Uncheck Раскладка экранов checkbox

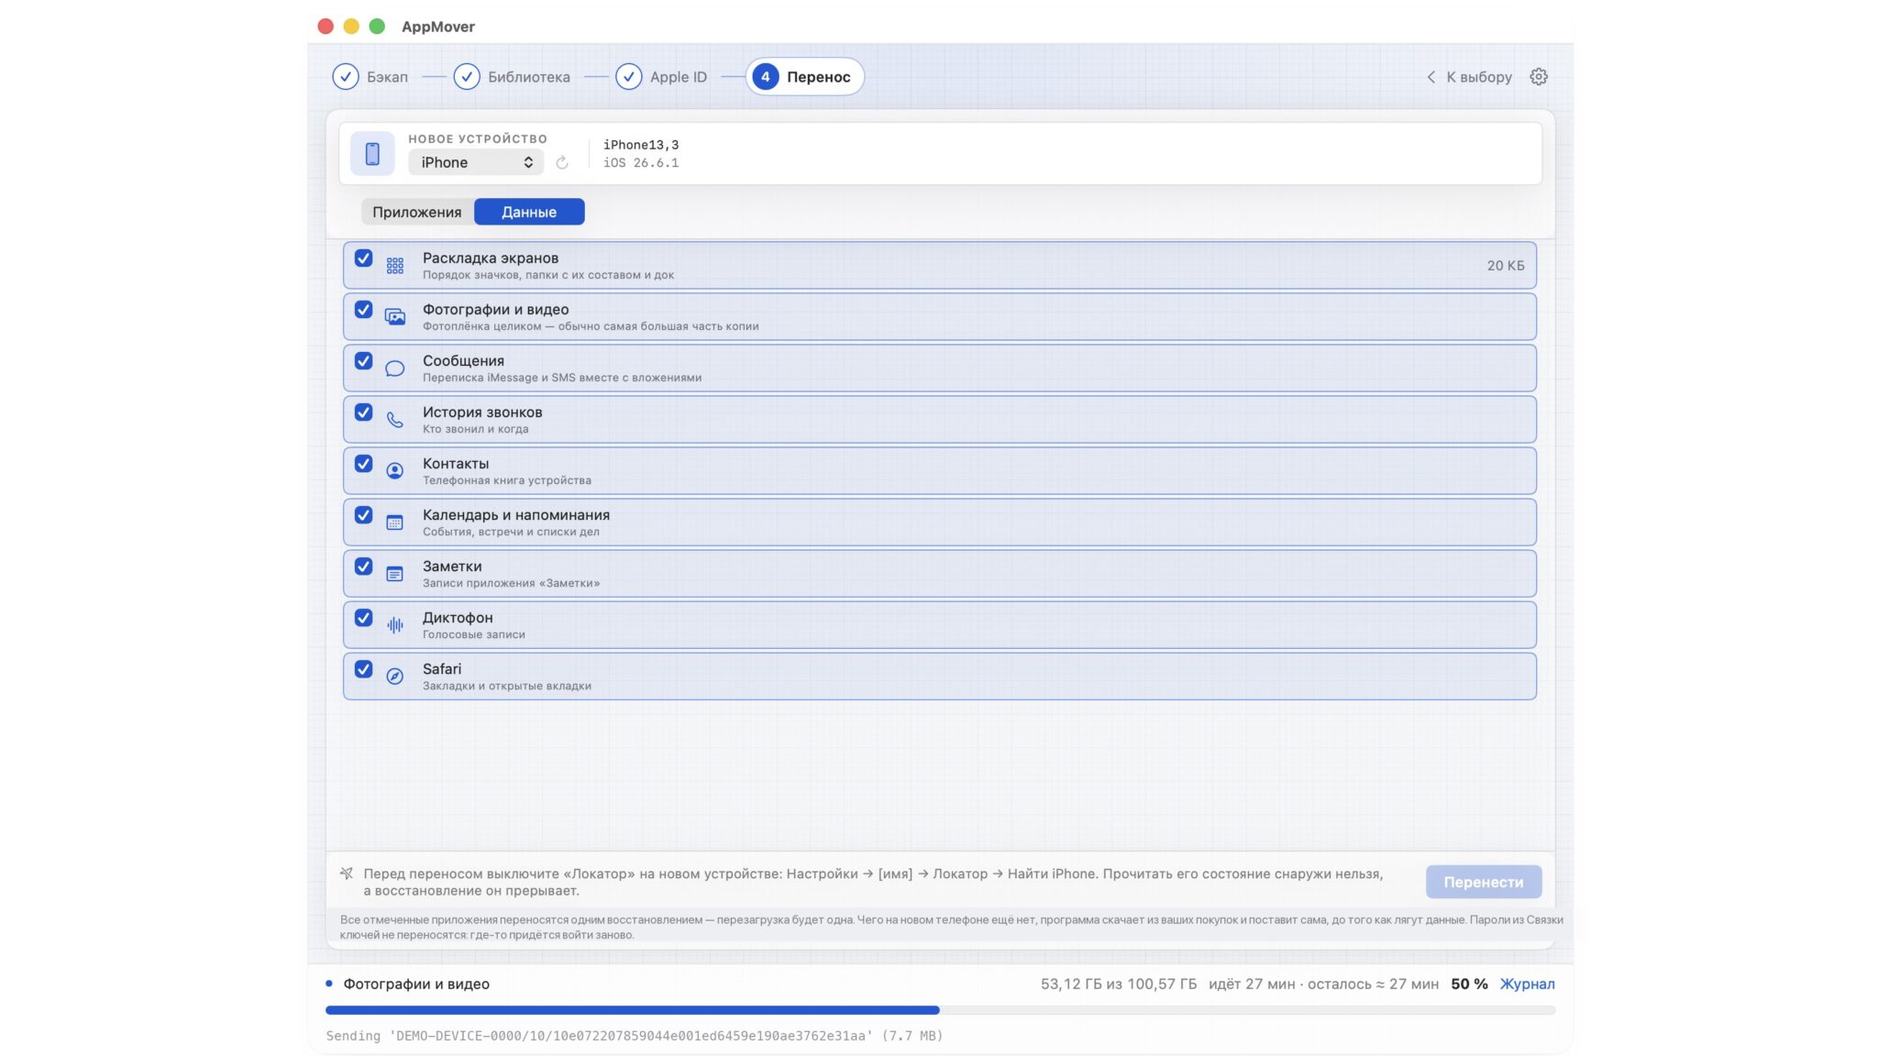[363, 258]
